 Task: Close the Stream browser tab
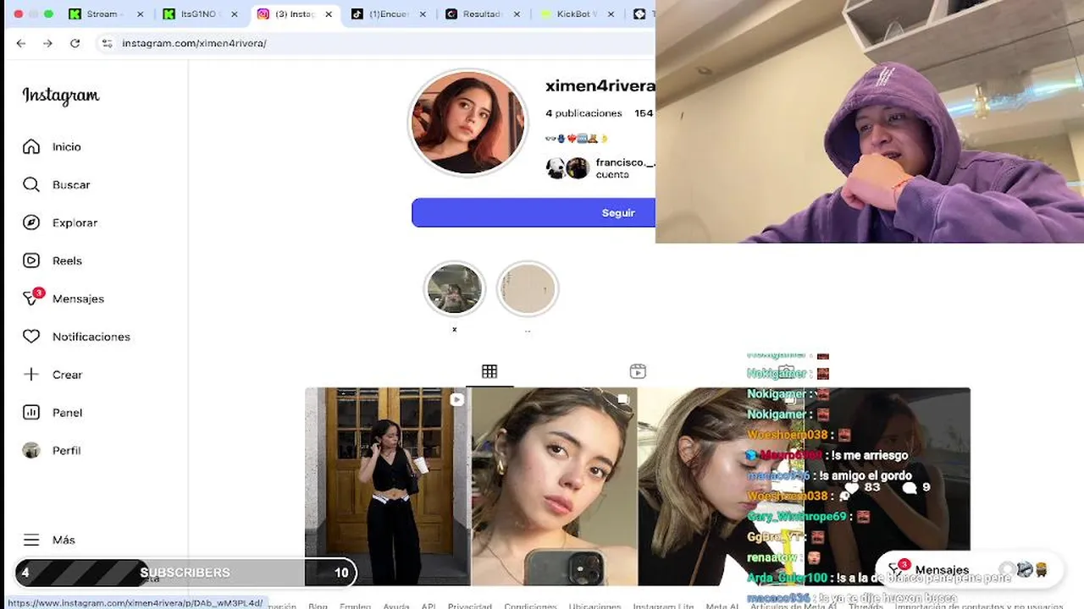click(141, 14)
